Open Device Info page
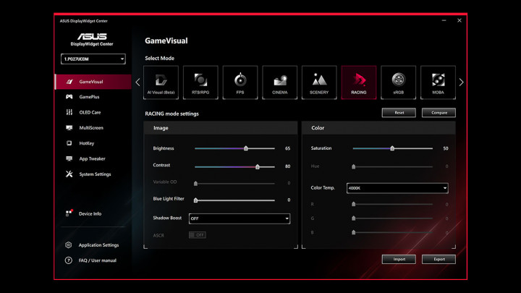521x293 pixels. (90, 213)
